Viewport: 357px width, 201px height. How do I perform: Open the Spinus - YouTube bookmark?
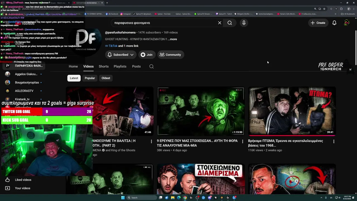pos(162,14)
